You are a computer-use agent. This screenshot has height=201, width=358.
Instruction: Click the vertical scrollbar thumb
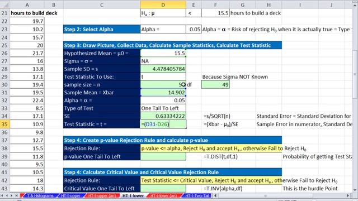click(355, 74)
